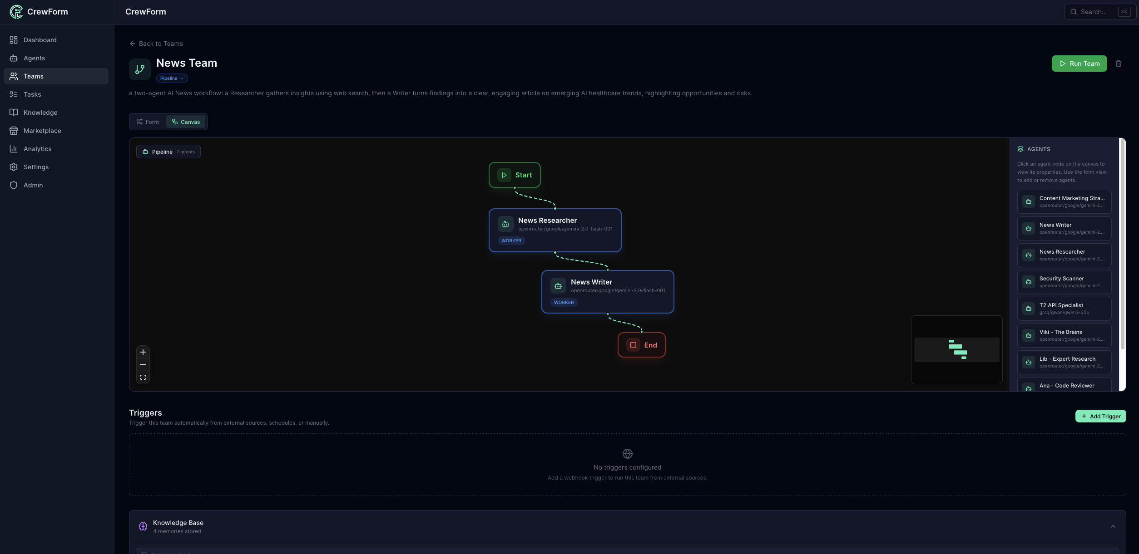Collapse the Knowledge Base section
Image resolution: width=1139 pixels, height=554 pixels.
click(x=1113, y=526)
